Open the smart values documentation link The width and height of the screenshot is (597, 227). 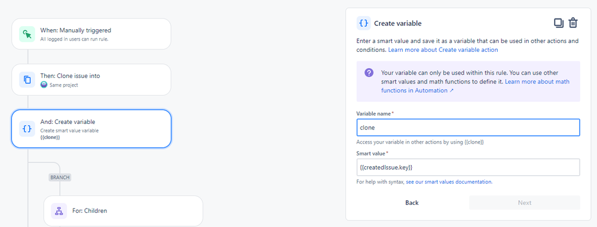click(x=449, y=182)
